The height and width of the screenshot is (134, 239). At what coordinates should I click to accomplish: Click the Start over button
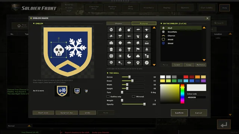43,113
